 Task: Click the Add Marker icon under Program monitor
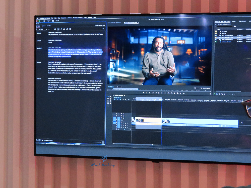(x=144, y=93)
